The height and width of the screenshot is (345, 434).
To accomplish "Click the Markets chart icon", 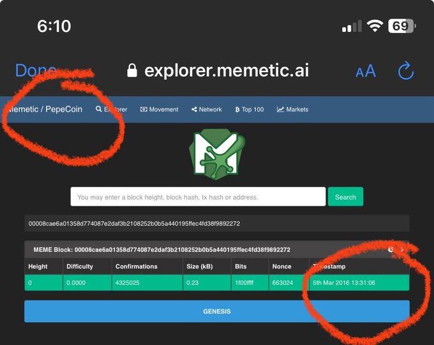I will [x=280, y=109].
